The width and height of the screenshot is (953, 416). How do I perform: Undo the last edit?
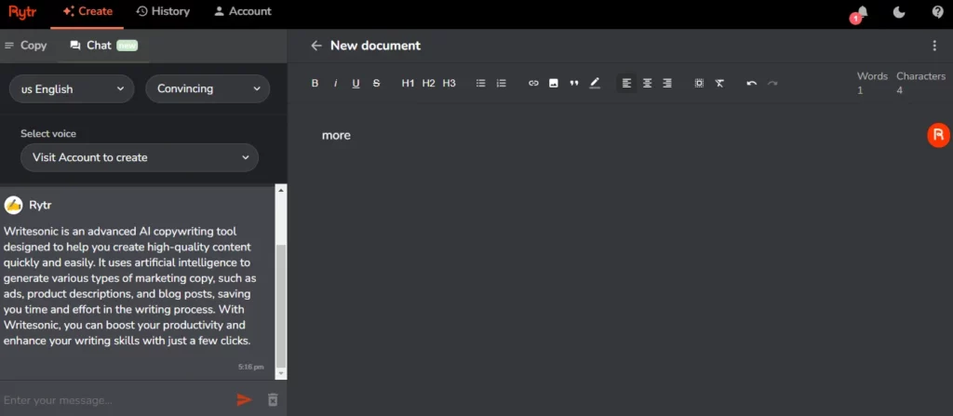[752, 84]
